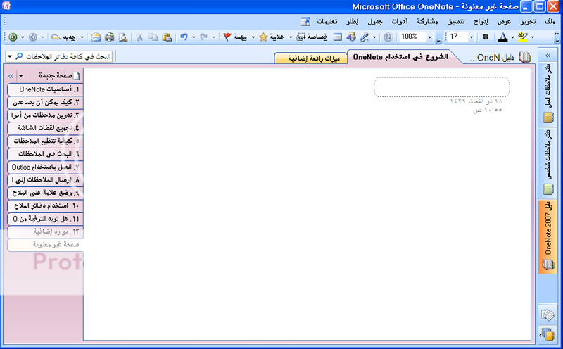Viewport: 563px width, 349px height.
Task: Open the عرض View menu
Action: tap(504, 22)
